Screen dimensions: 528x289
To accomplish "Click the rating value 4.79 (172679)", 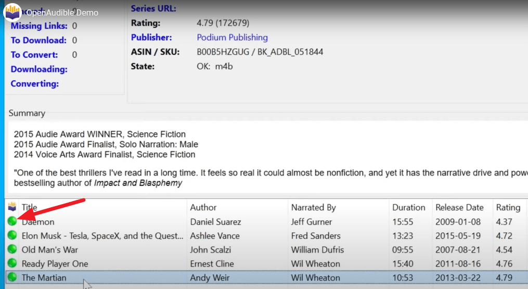I will pos(223,23).
